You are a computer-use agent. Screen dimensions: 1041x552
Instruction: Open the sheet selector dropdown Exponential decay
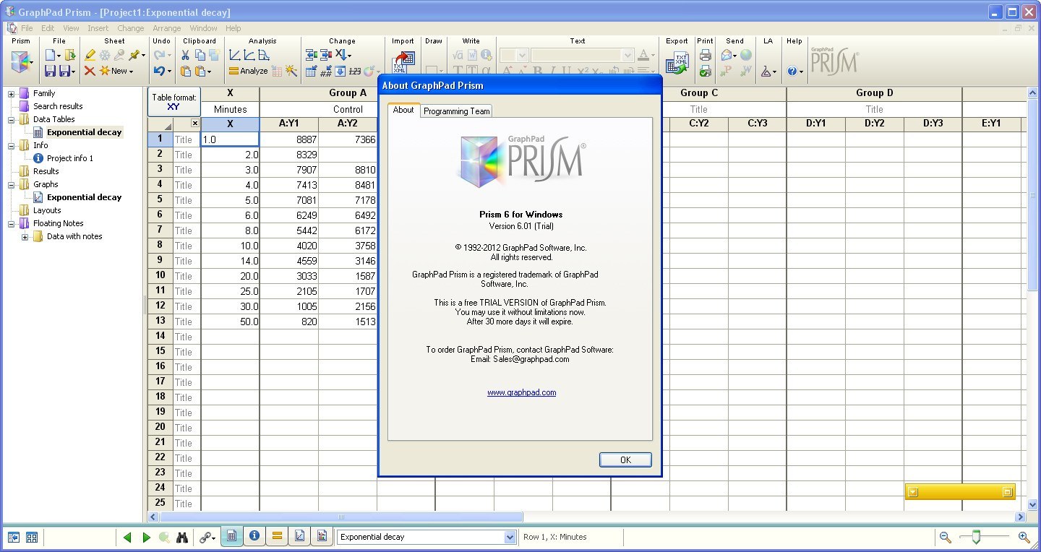(x=510, y=537)
